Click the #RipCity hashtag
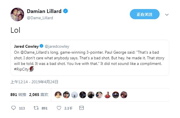This screenshot has width=180, height=118. (x=22, y=69)
